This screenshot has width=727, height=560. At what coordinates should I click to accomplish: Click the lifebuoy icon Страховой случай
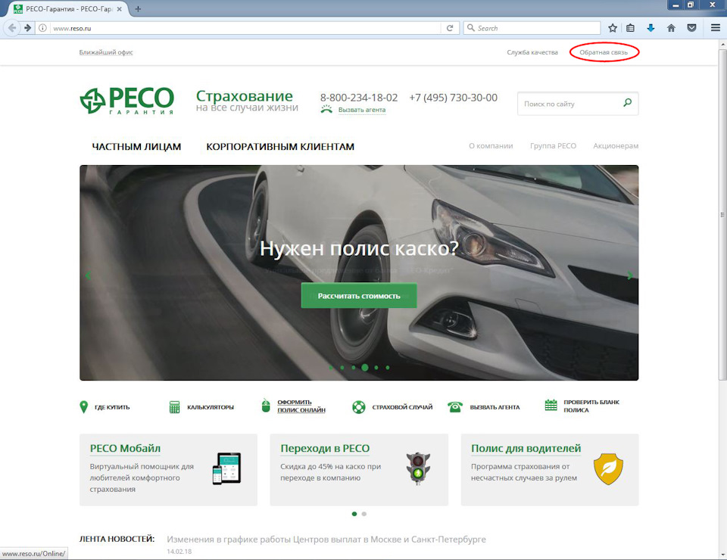[358, 407]
